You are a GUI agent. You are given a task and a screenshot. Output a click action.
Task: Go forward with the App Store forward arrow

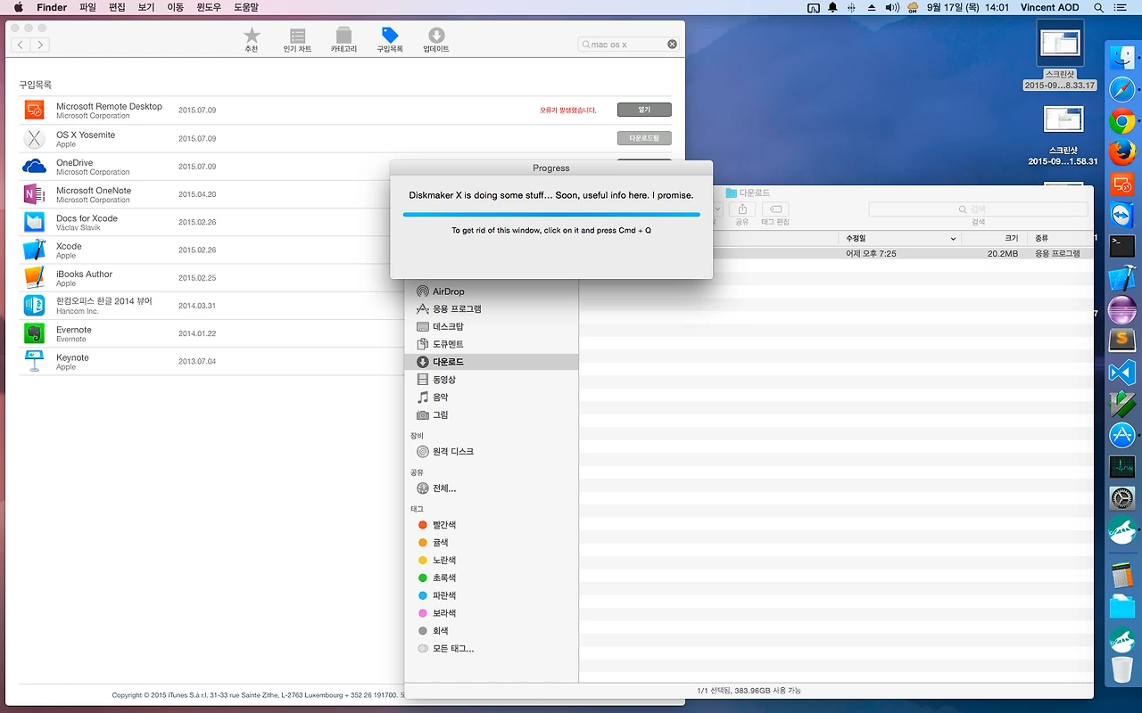coord(40,45)
